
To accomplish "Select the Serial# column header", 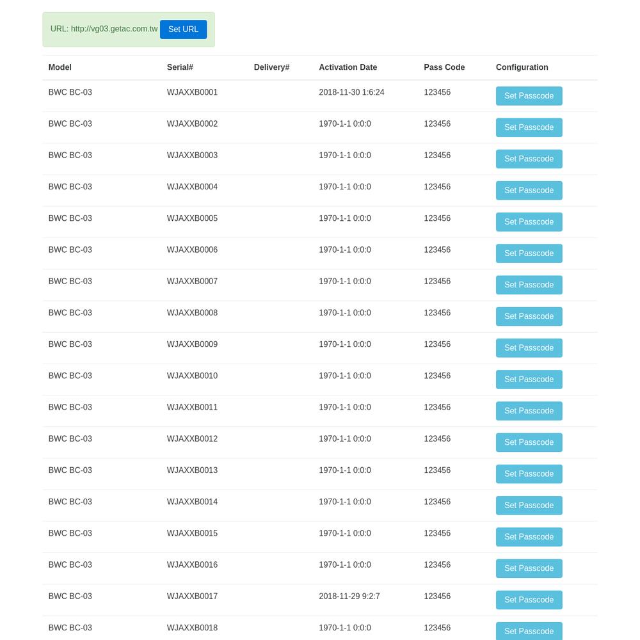I will click(x=180, y=67).
